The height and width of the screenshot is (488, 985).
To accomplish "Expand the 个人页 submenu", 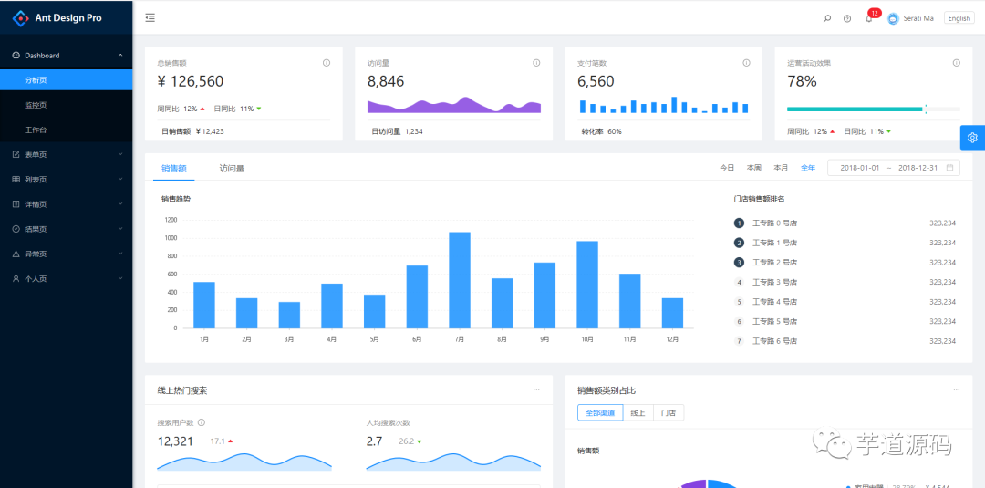I will (x=120, y=278).
